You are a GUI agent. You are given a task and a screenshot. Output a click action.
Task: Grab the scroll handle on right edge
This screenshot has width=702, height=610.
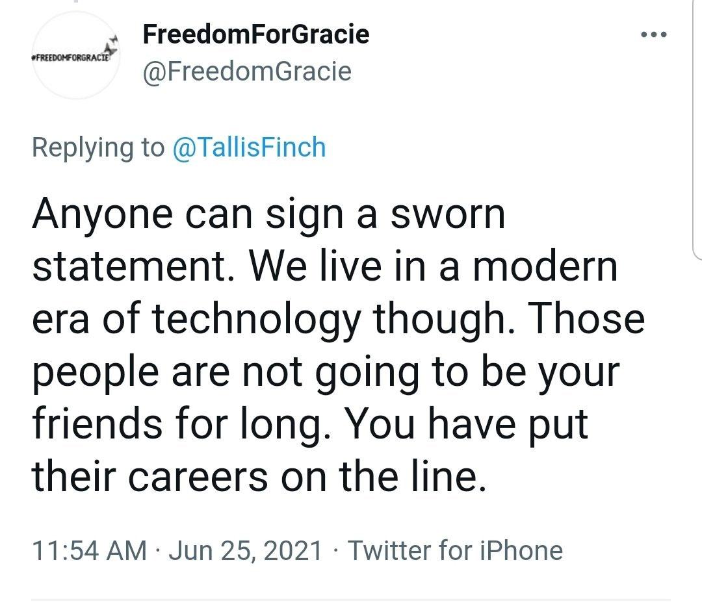(698, 129)
